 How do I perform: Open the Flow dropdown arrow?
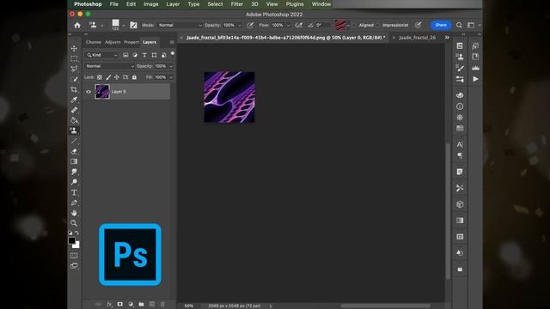coord(288,25)
